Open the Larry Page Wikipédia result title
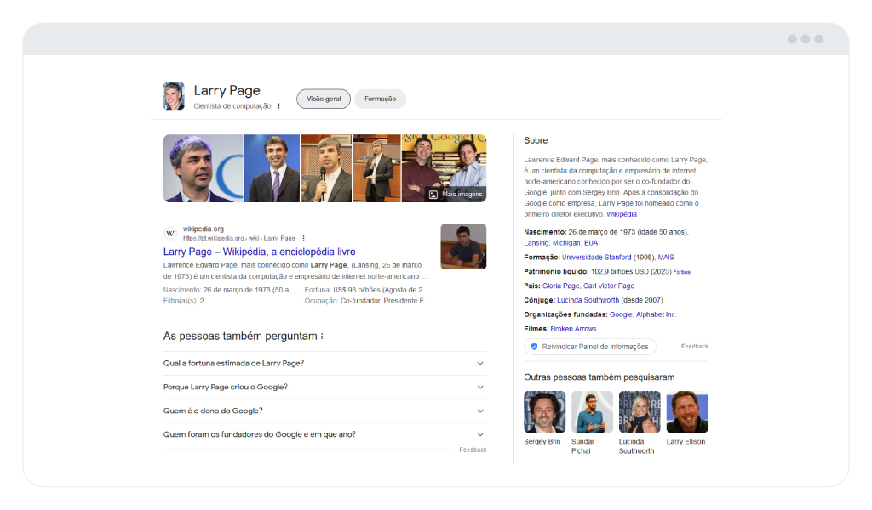The image size is (872, 510). tap(259, 252)
